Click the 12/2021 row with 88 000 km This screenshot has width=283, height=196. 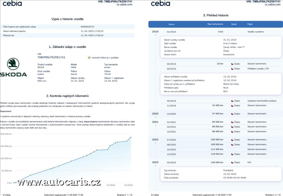[x=221, y=132]
